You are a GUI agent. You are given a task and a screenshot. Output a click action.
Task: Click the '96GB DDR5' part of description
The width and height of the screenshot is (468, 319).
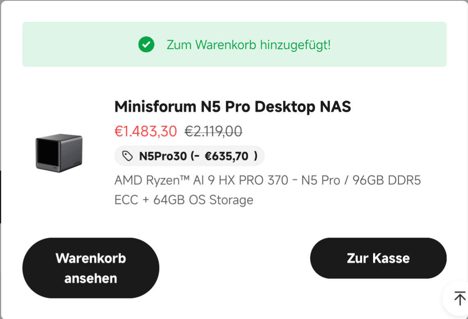tap(385, 180)
